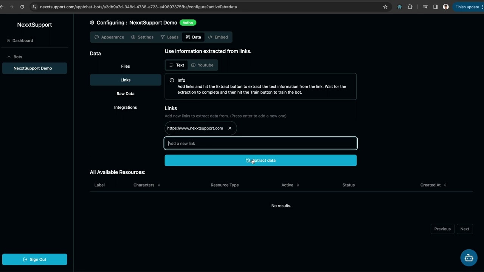
Task: Click the browser address bar URL
Action: [x=138, y=7]
